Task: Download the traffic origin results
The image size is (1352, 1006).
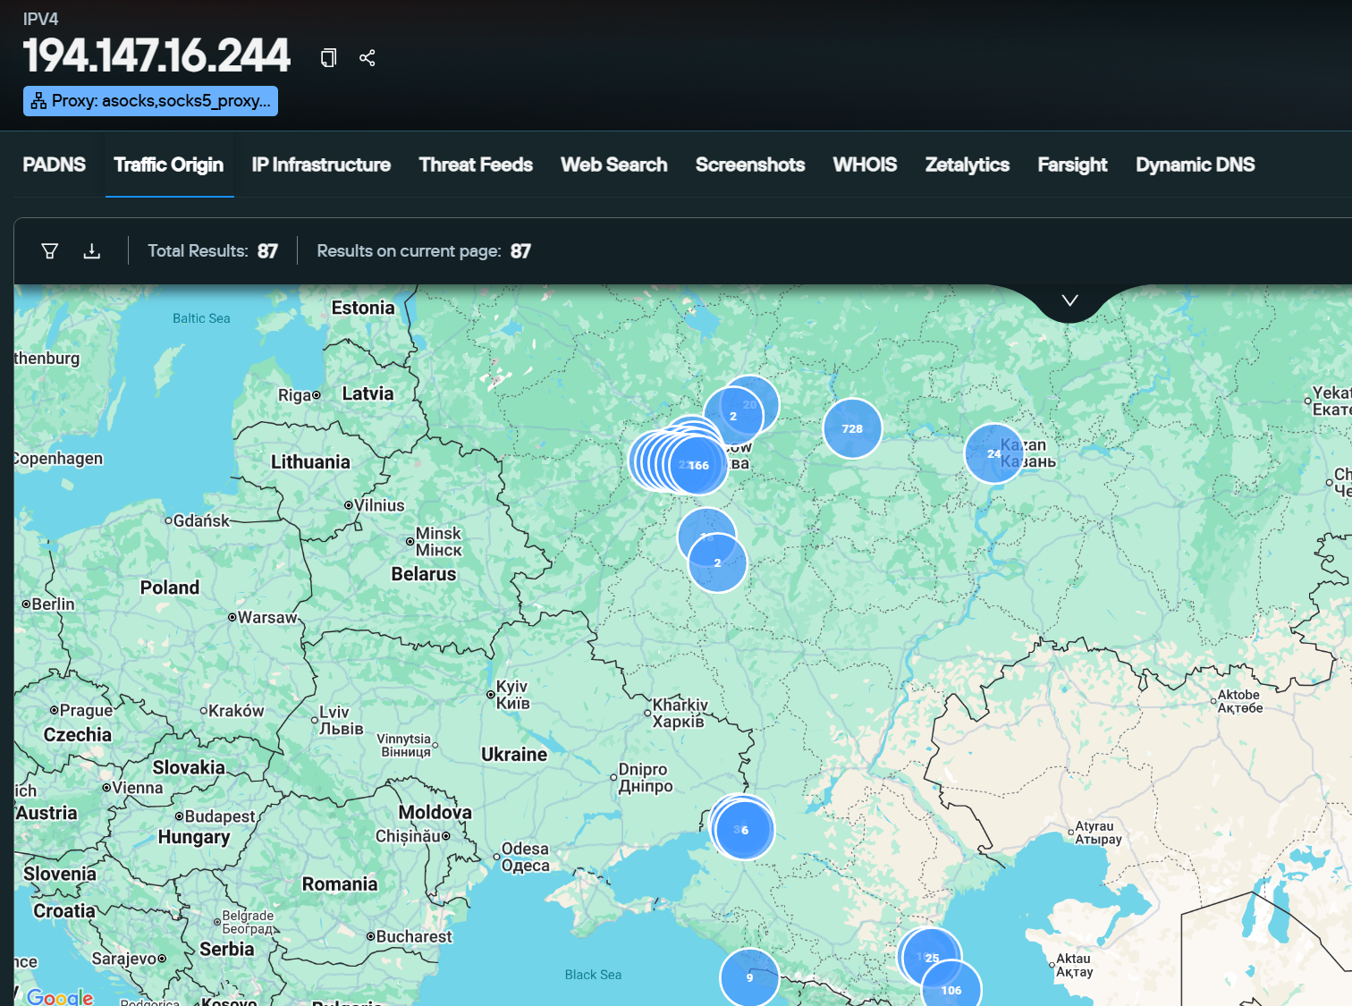Action: 92,250
